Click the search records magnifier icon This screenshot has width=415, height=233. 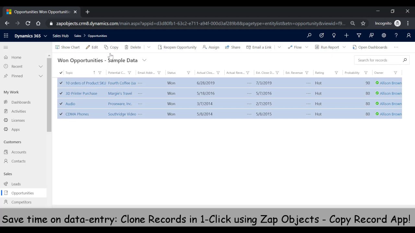point(405,60)
